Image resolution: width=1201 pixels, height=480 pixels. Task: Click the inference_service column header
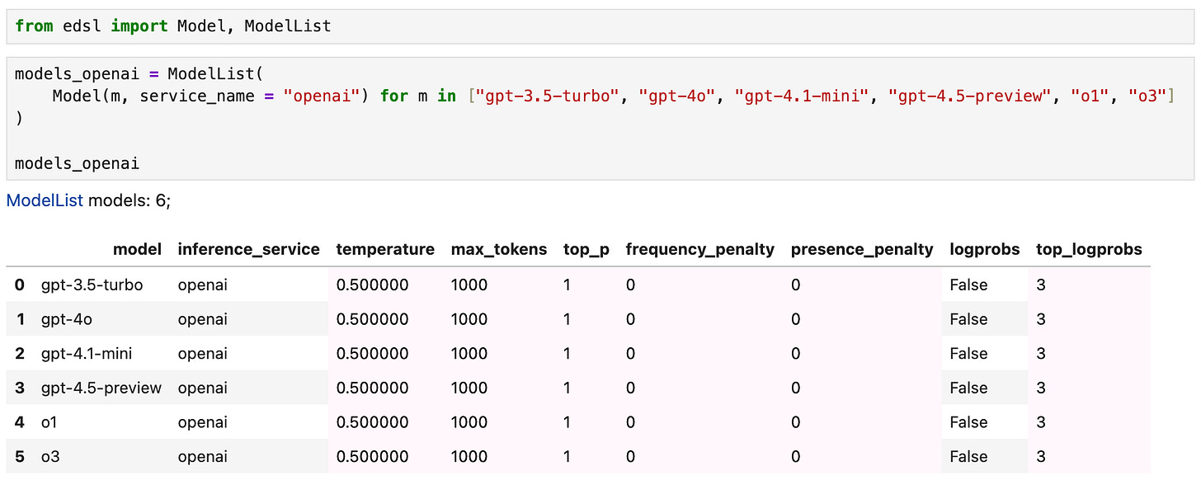248,249
